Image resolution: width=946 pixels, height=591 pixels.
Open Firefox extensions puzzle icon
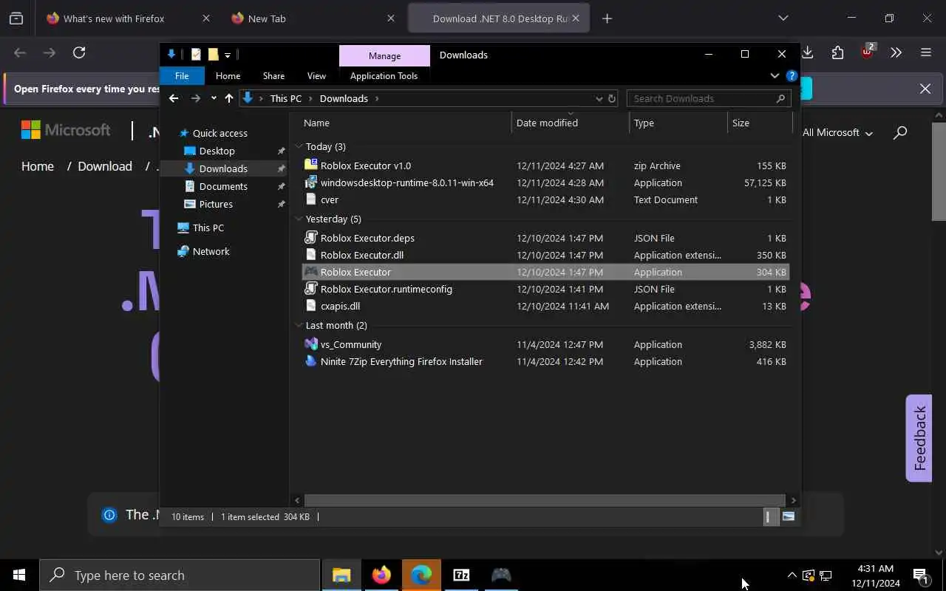[x=837, y=52]
